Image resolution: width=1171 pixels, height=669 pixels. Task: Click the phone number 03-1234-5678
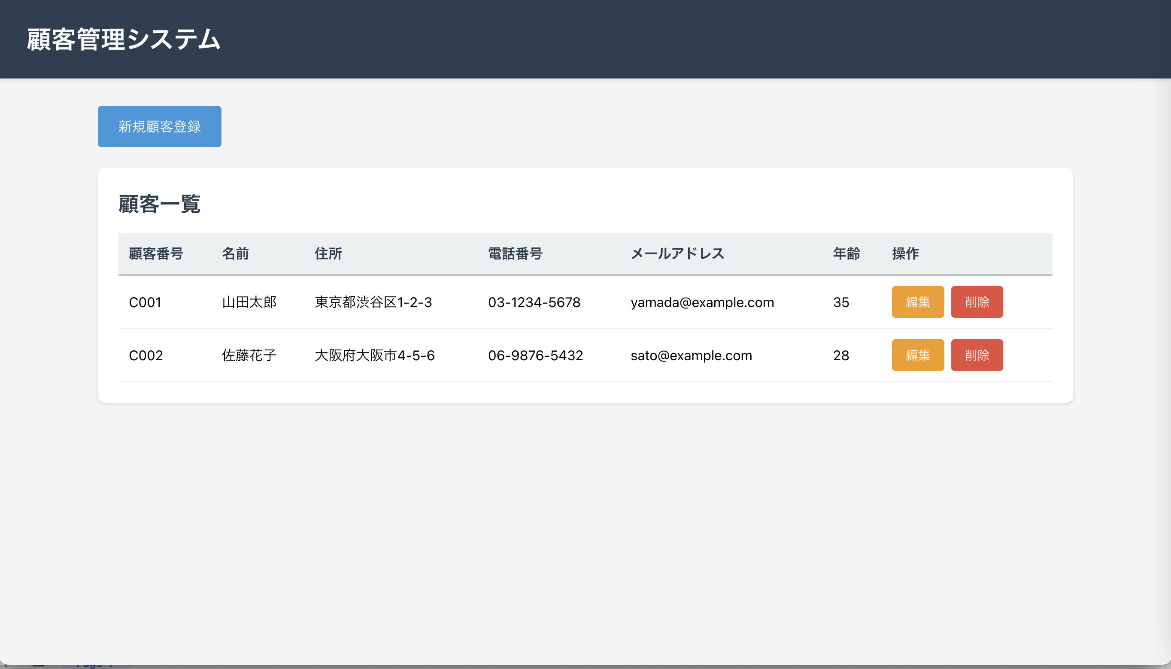tap(534, 302)
